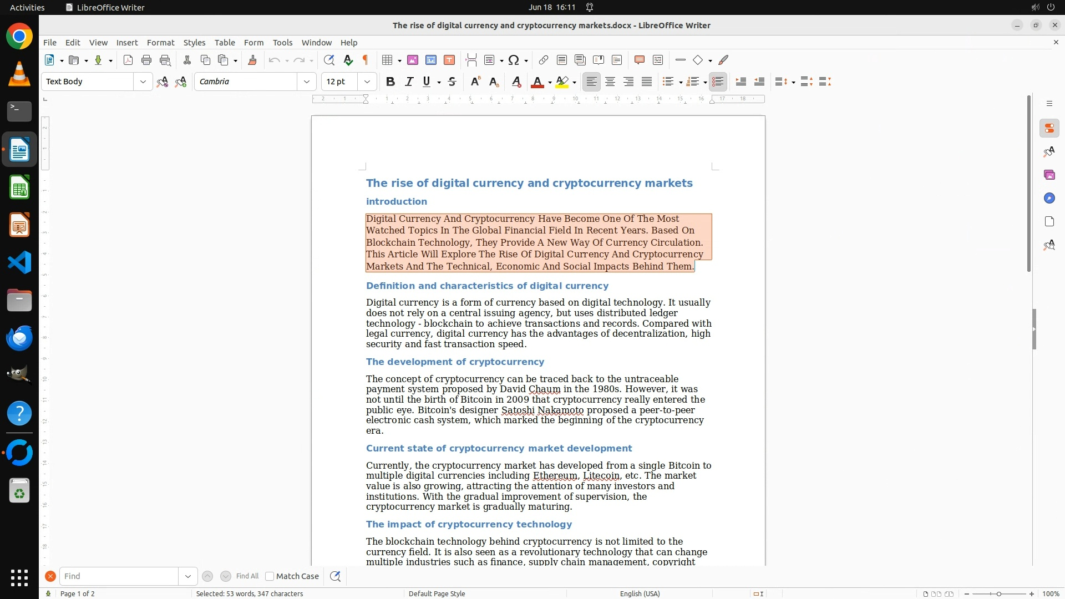
Task: Expand the Paragraph Style dropdown arrow
Action: [143, 82]
